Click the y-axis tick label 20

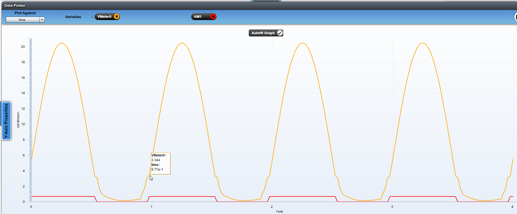coord(23,47)
